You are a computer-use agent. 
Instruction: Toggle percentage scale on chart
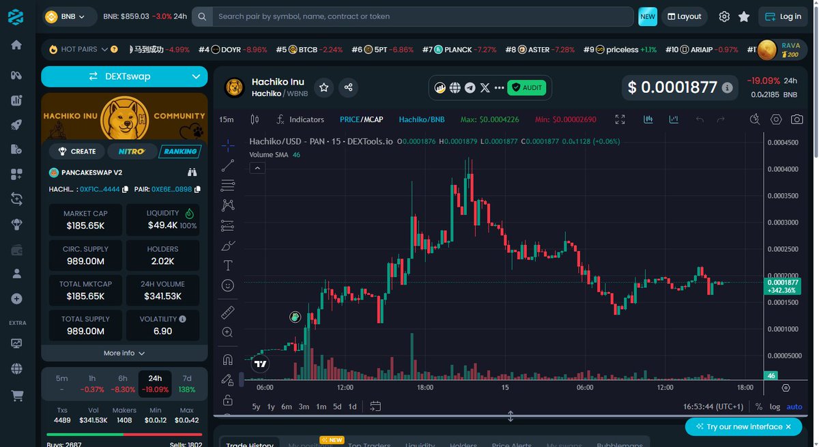click(759, 407)
